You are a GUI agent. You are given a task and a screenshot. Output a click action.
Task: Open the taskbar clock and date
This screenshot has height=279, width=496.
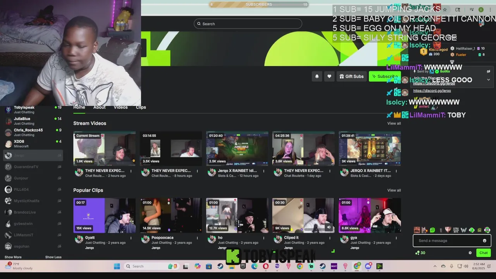point(479,266)
